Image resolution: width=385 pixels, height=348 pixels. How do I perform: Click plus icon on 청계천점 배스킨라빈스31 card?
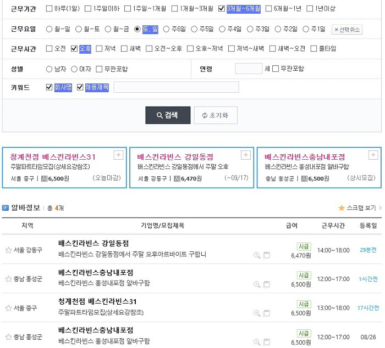pos(118,155)
